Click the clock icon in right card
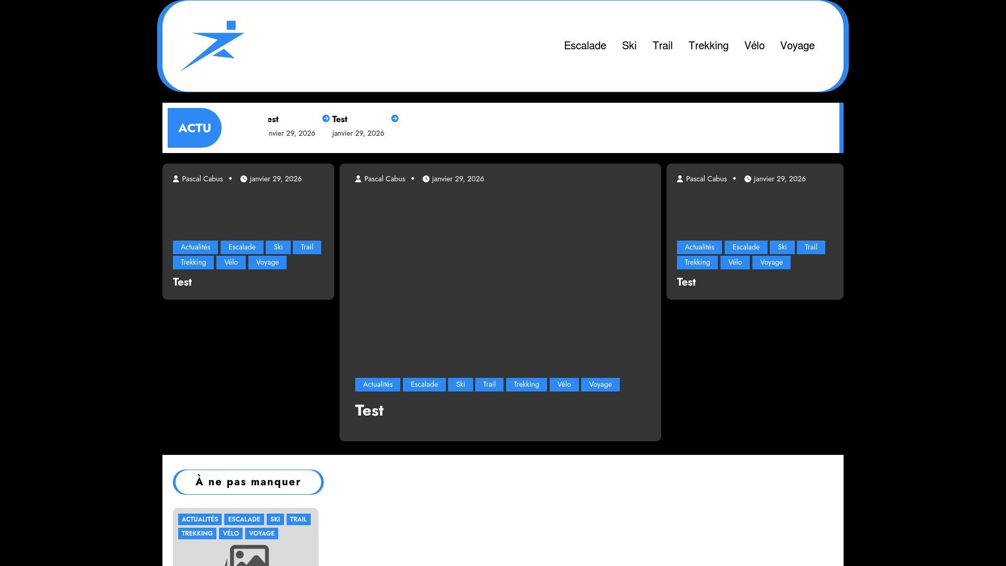This screenshot has height=566, width=1006. [748, 179]
